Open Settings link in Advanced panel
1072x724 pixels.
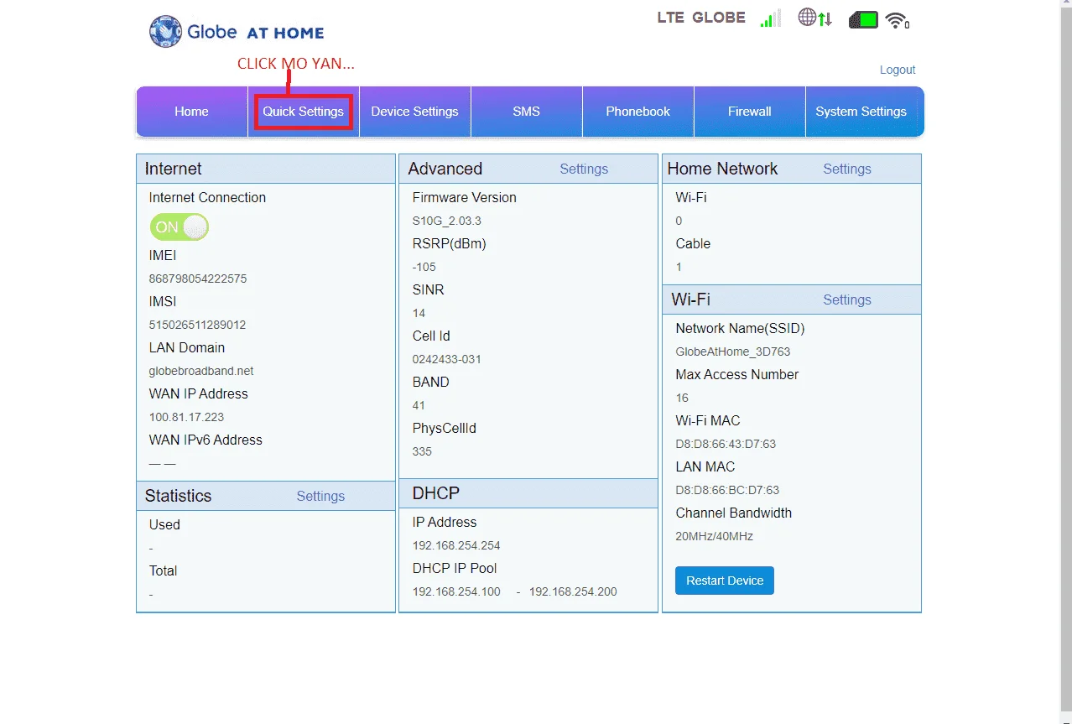pos(584,169)
